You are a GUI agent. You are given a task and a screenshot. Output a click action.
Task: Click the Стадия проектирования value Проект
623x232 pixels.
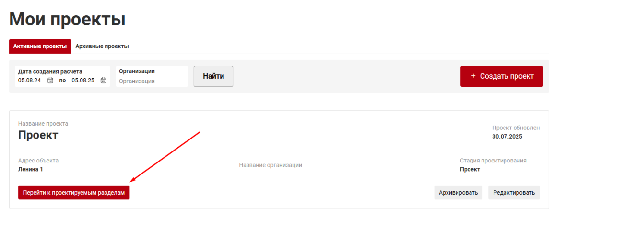tap(470, 169)
